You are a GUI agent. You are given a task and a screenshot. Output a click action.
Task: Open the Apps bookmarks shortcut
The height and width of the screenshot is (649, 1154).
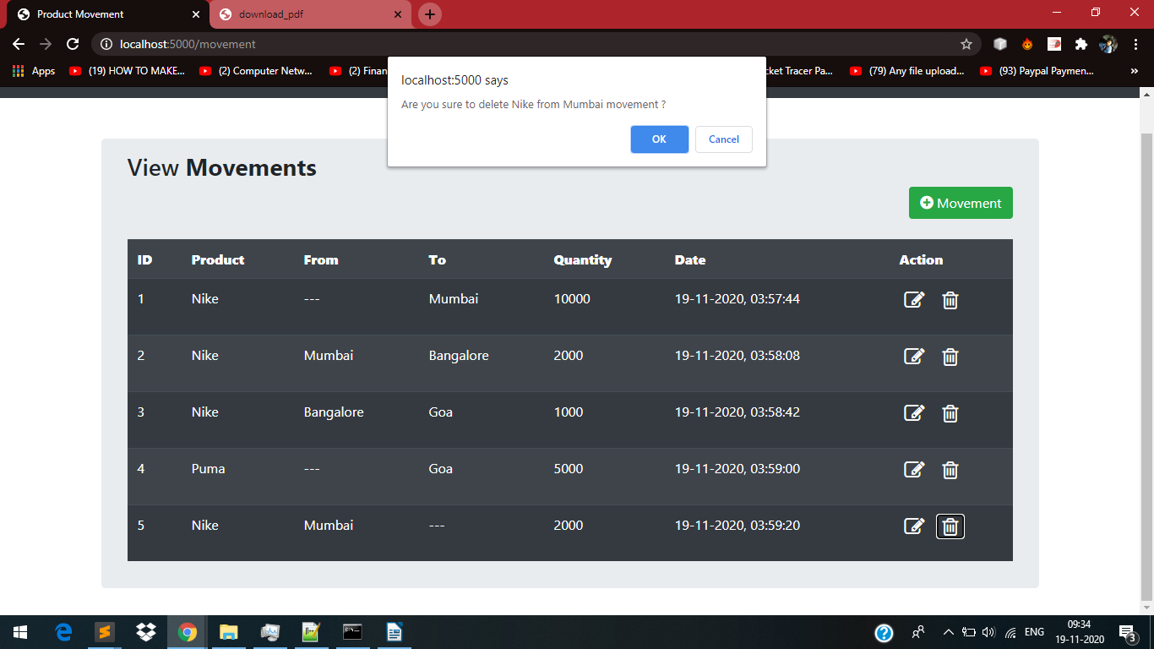pos(34,71)
